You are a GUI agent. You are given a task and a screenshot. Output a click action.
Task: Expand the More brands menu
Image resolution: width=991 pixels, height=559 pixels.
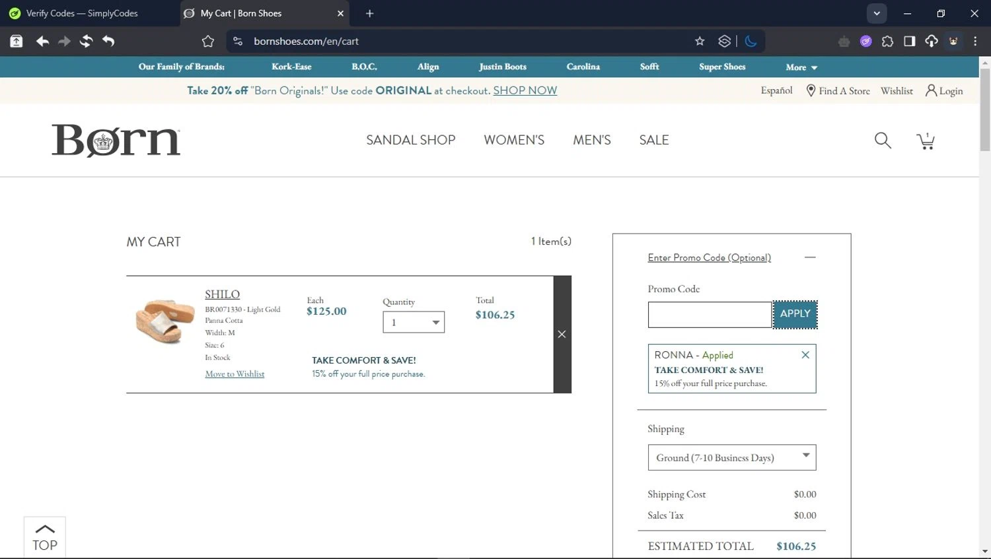(x=801, y=67)
